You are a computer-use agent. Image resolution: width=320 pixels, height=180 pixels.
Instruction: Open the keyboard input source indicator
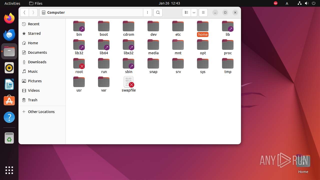point(287,3)
